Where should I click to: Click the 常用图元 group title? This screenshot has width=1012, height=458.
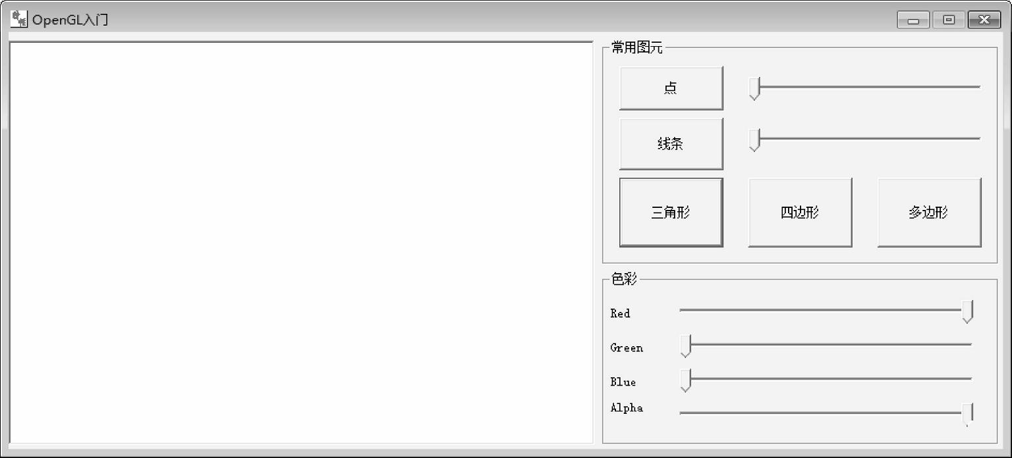pos(637,47)
